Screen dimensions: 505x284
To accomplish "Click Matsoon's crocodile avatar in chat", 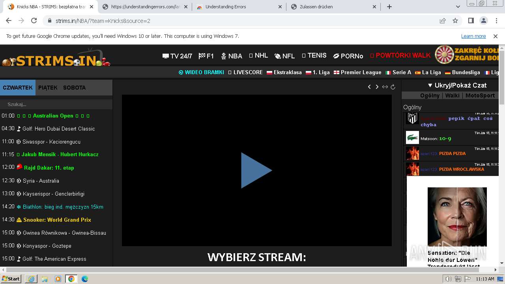I will point(412,138).
